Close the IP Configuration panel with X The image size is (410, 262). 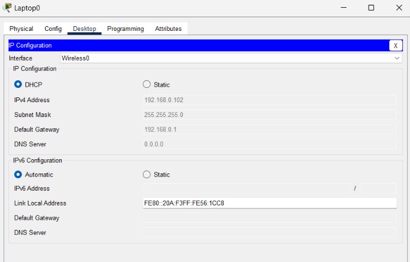tap(395, 46)
